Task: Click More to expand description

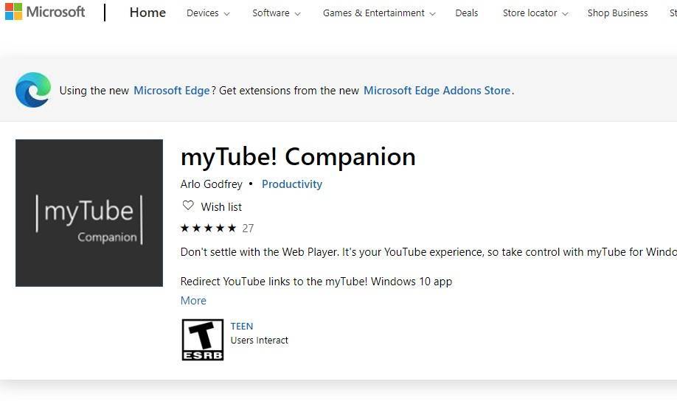Action: tap(193, 300)
